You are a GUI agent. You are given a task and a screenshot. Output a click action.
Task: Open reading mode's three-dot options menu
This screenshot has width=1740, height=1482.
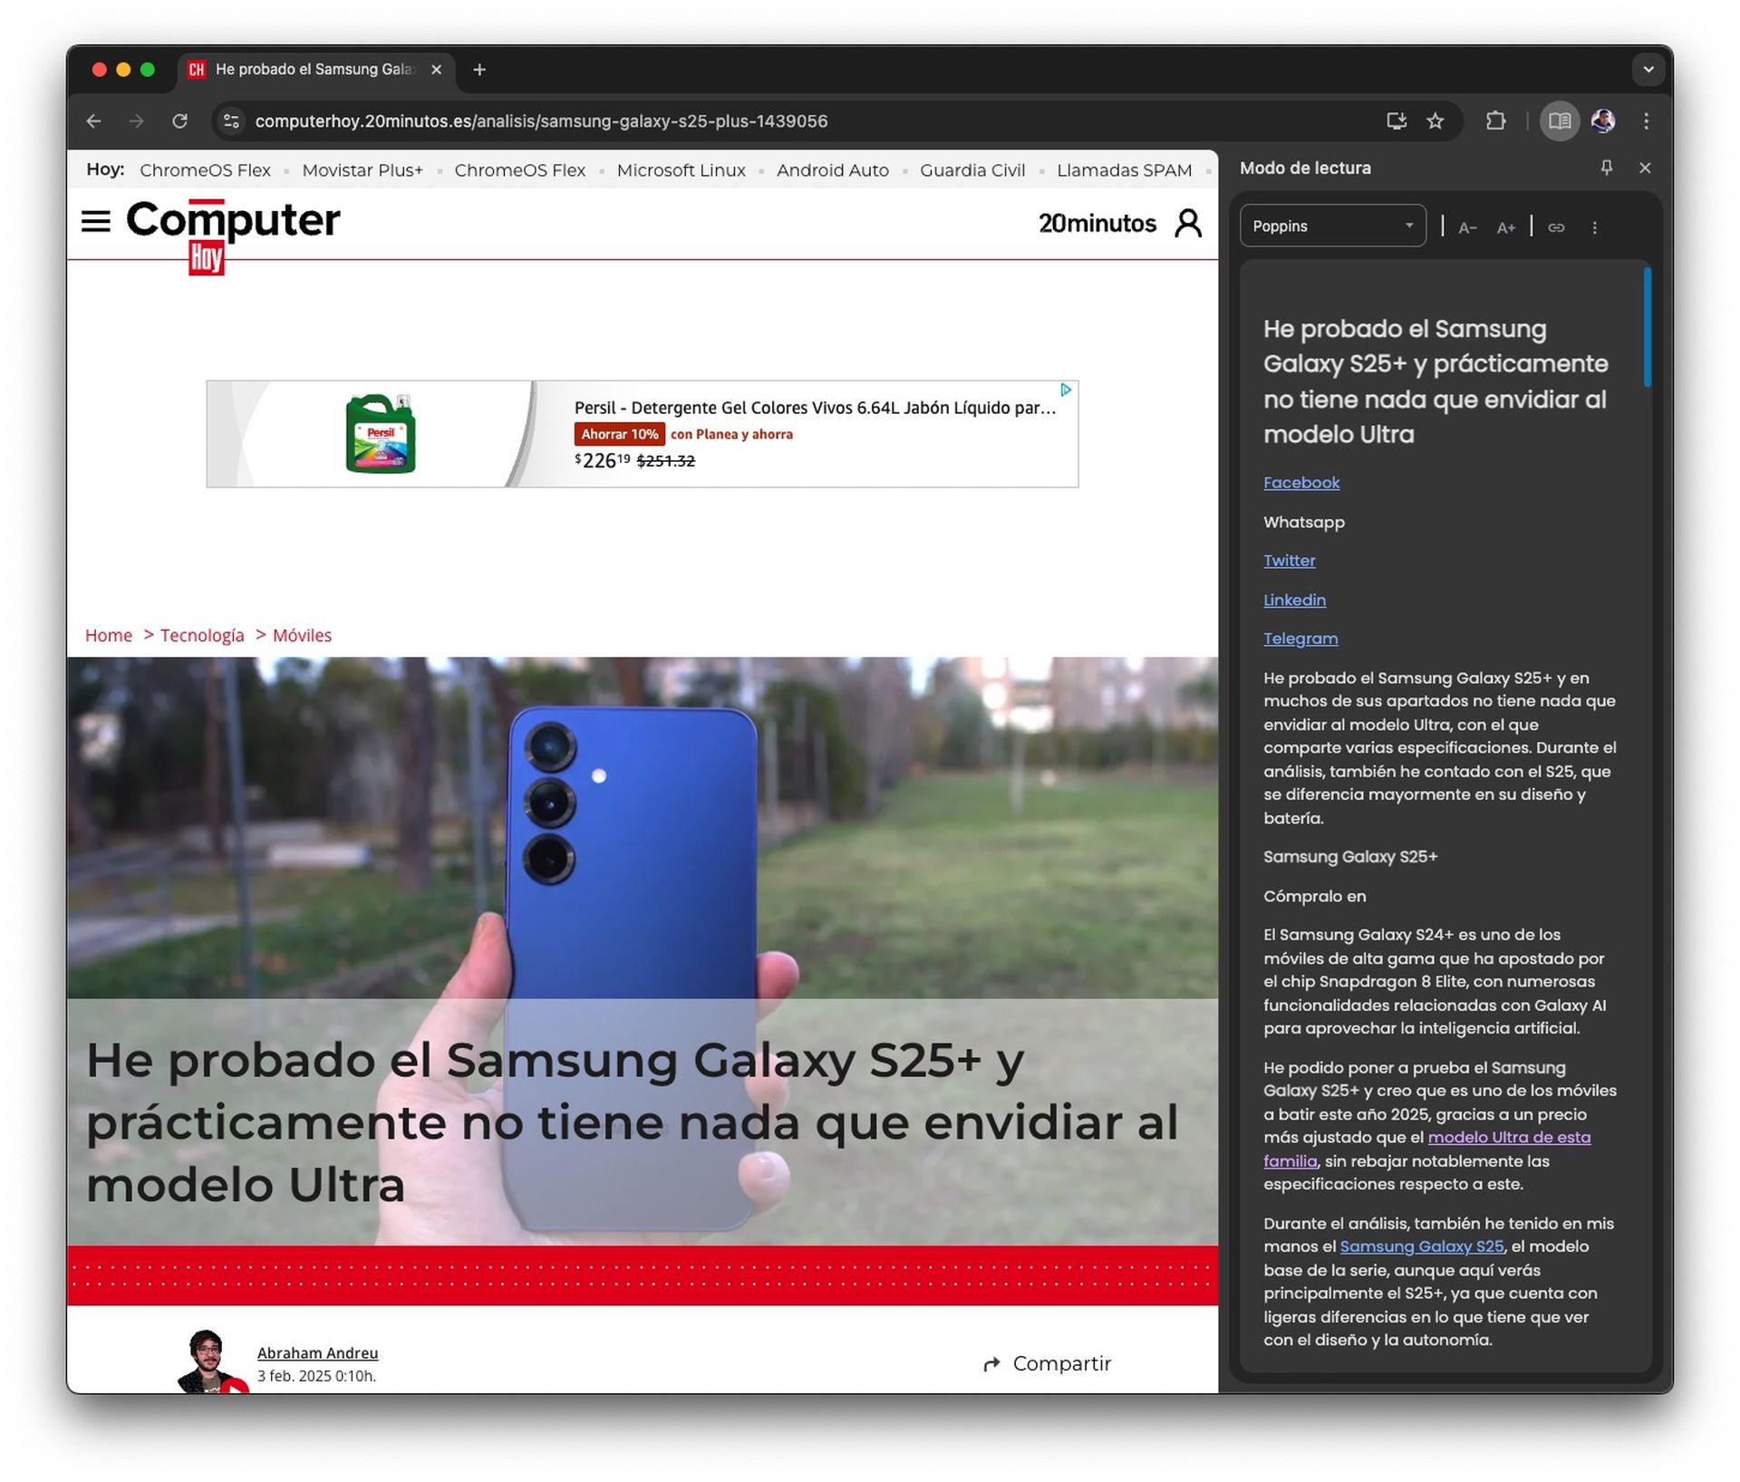[x=1595, y=227]
